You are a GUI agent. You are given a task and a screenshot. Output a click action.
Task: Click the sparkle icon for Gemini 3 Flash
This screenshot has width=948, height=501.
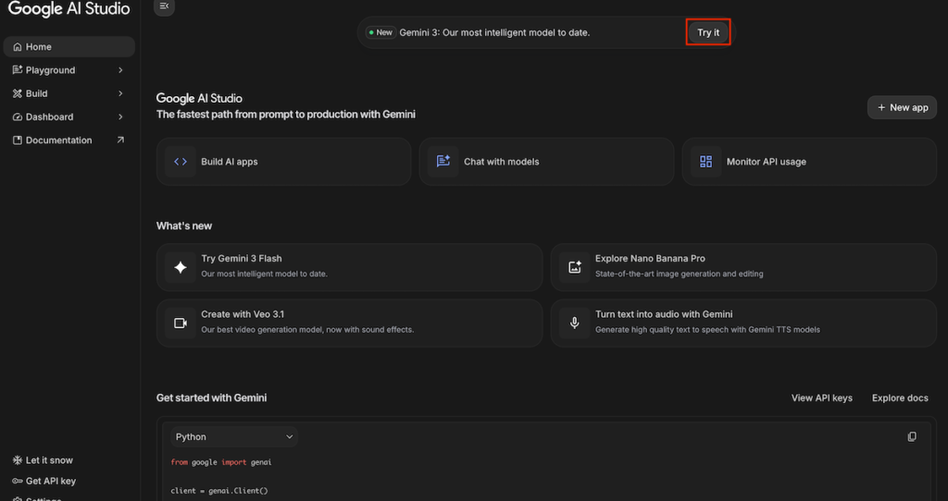pos(181,267)
